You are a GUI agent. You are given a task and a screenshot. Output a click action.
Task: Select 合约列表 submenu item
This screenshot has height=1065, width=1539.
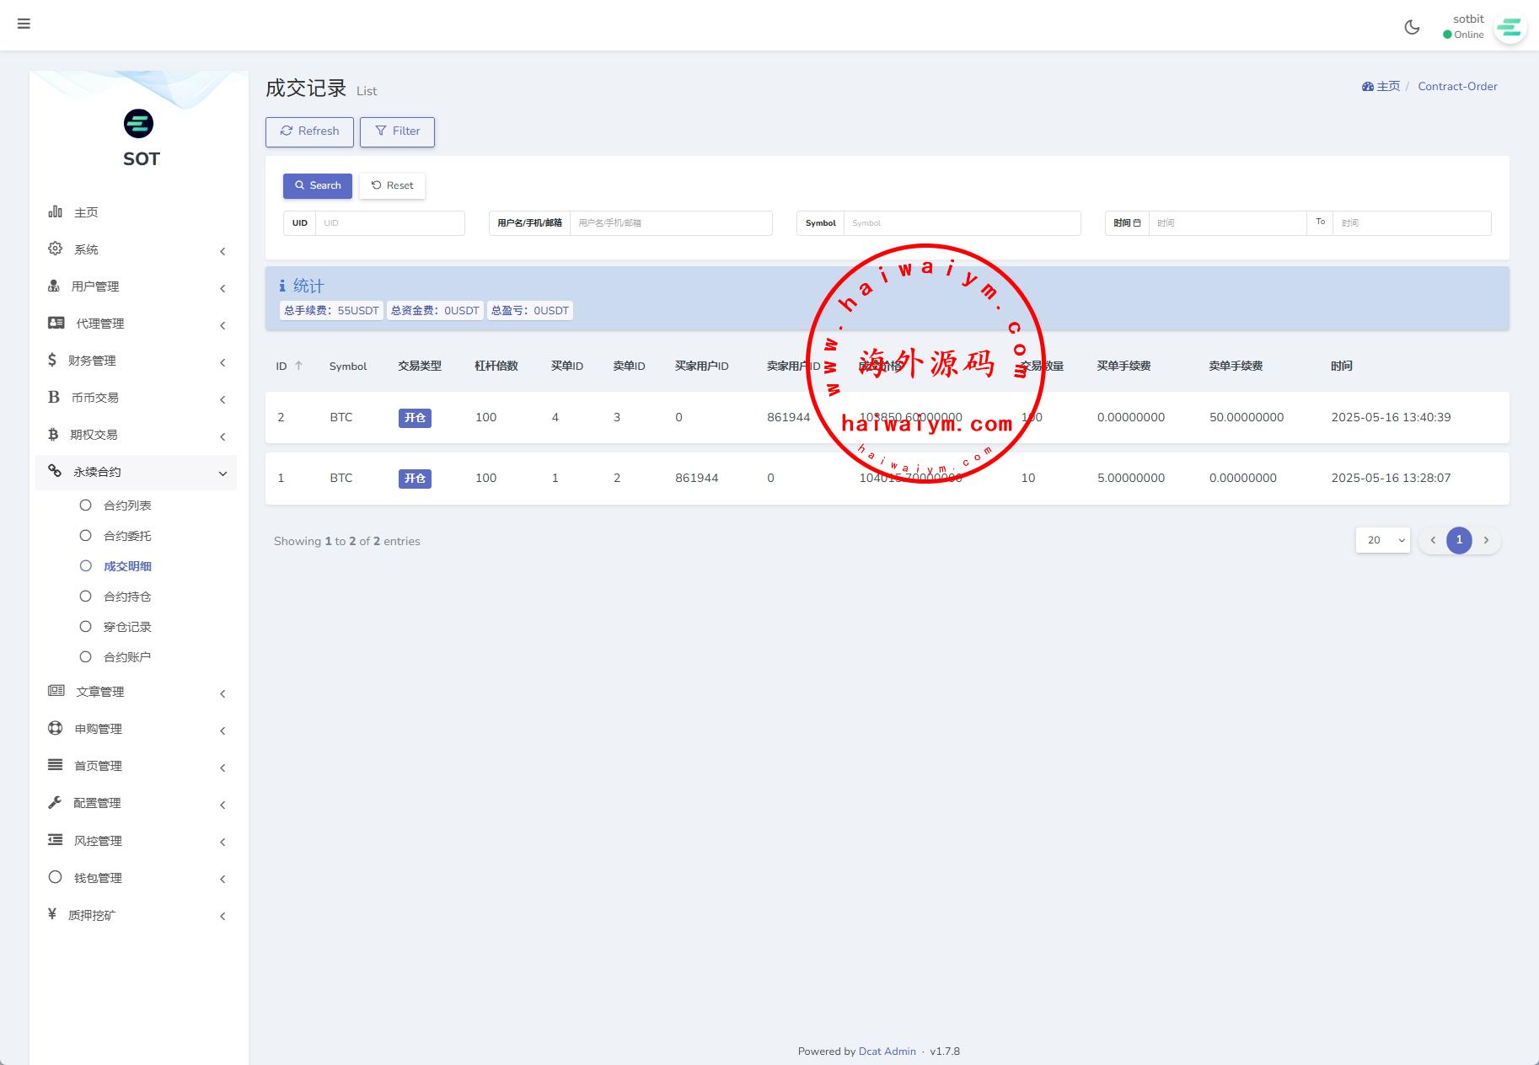click(x=126, y=506)
